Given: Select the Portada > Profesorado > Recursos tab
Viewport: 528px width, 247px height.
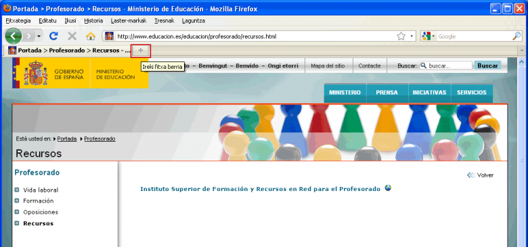Looking at the screenshot, I should [69, 51].
